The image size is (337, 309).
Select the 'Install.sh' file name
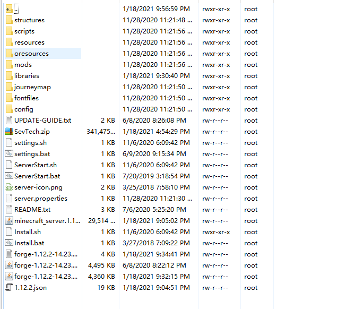click(x=28, y=232)
